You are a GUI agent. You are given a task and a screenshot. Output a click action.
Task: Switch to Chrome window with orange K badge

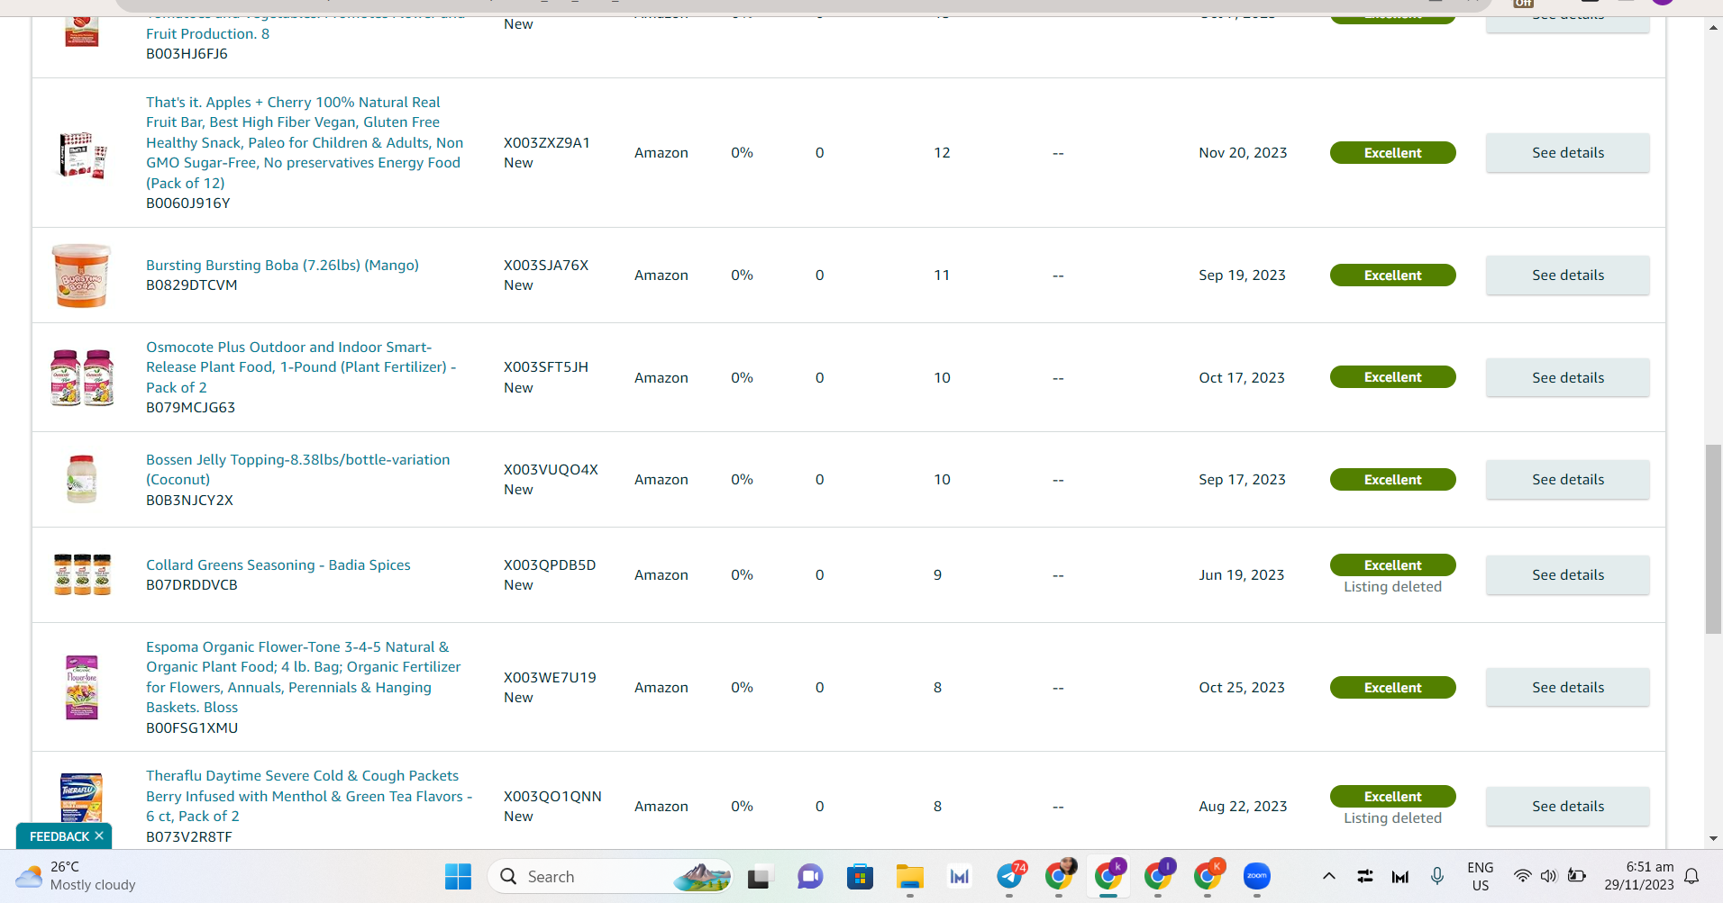pyautogui.click(x=1208, y=876)
